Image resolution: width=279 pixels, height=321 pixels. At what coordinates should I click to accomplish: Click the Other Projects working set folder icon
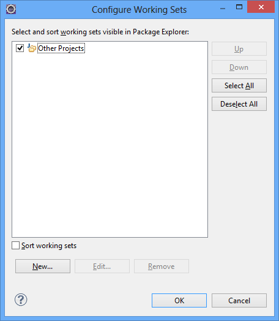point(32,48)
